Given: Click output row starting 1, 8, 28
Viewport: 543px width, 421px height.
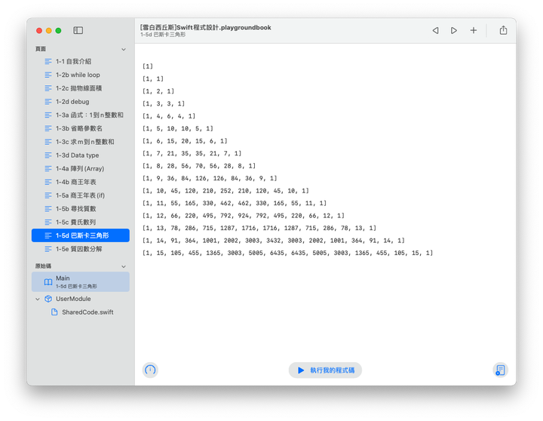Looking at the screenshot, I should point(199,166).
